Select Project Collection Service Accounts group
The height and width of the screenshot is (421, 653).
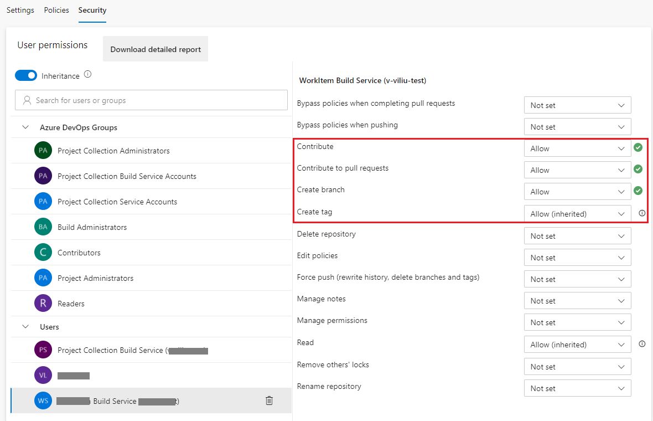click(151, 201)
